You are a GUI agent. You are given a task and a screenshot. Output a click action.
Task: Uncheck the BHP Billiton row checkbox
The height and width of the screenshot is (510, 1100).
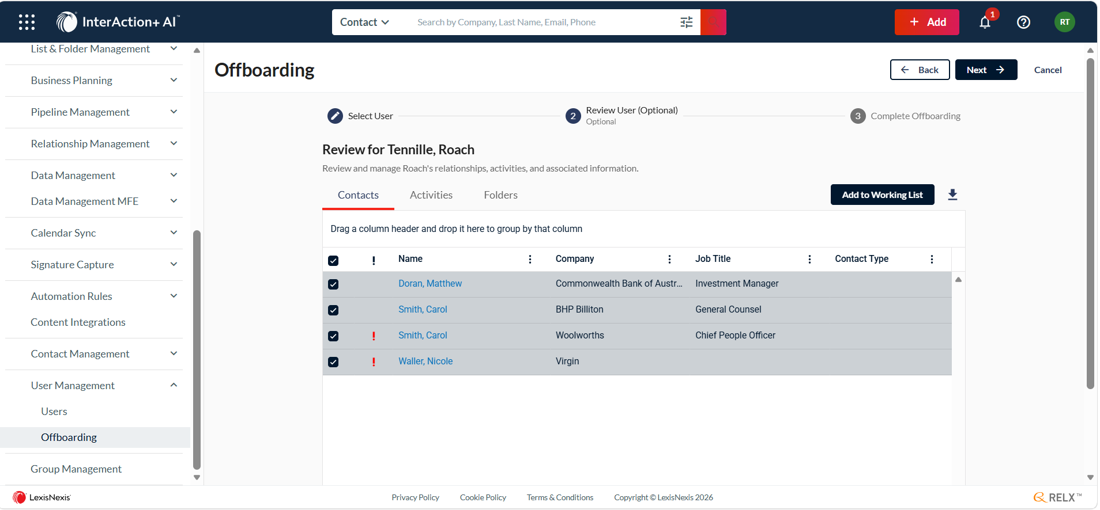pyautogui.click(x=333, y=310)
